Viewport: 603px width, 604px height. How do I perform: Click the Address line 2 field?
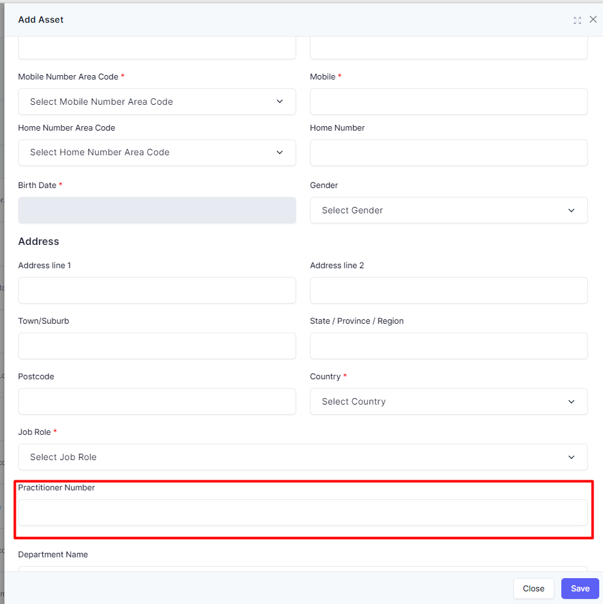point(448,290)
